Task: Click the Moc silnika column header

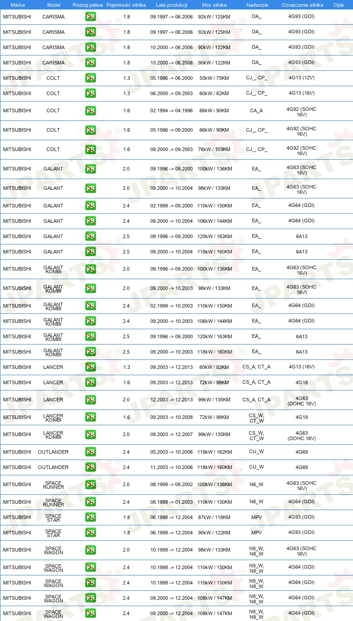Action: click(214, 5)
